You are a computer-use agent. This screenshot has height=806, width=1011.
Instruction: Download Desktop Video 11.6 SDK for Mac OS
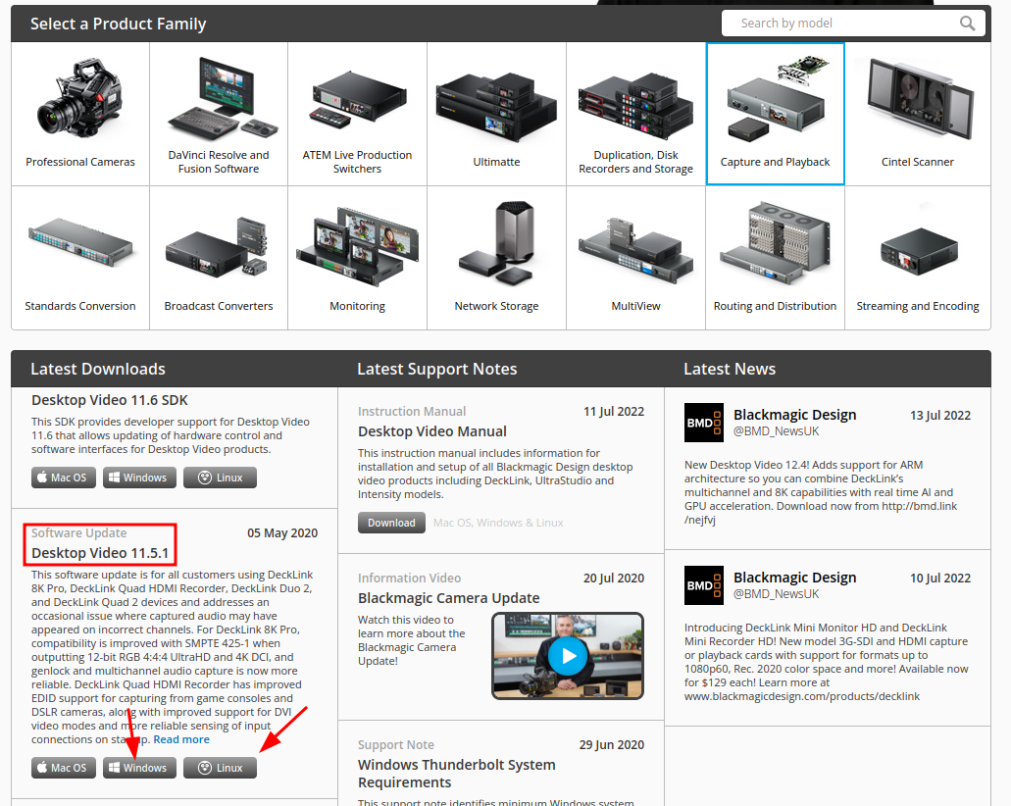[63, 478]
